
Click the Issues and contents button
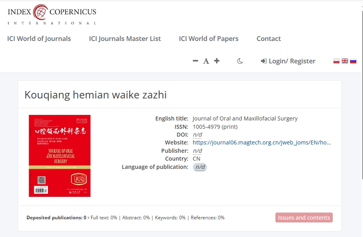[x=304, y=218]
